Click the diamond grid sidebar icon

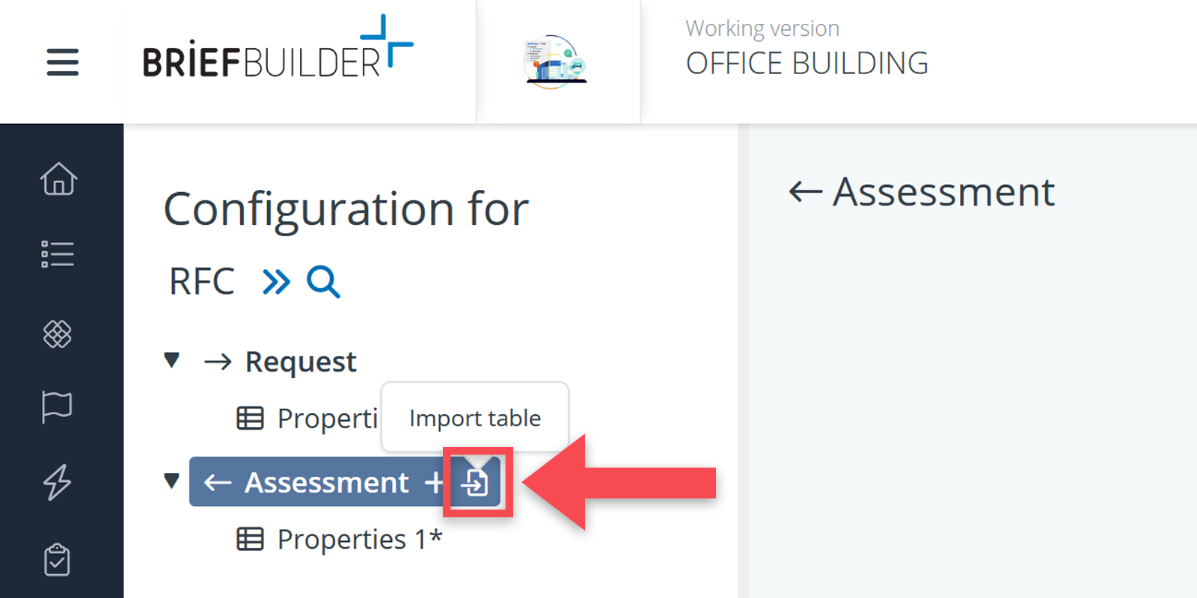tap(58, 333)
